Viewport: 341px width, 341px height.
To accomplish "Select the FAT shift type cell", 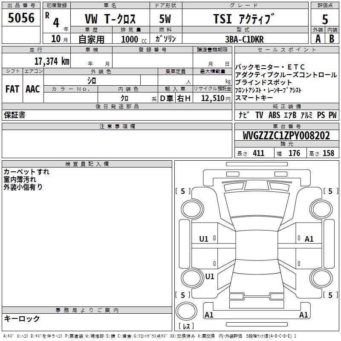I will tap(12, 89).
